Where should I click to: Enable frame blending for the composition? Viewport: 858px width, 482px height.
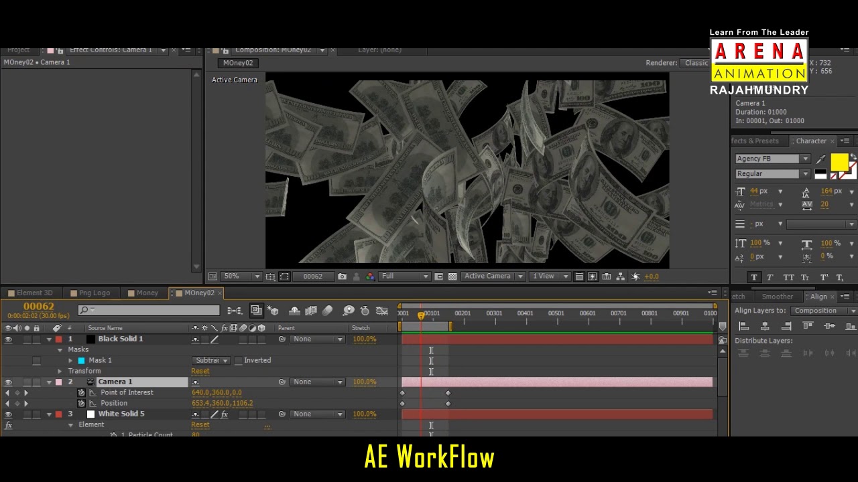pos(310,311)
